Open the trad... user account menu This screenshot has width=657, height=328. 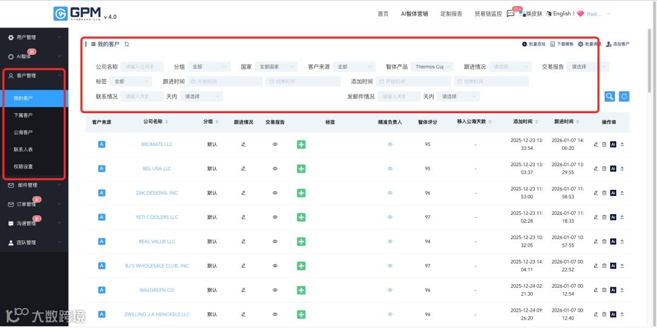594,14
